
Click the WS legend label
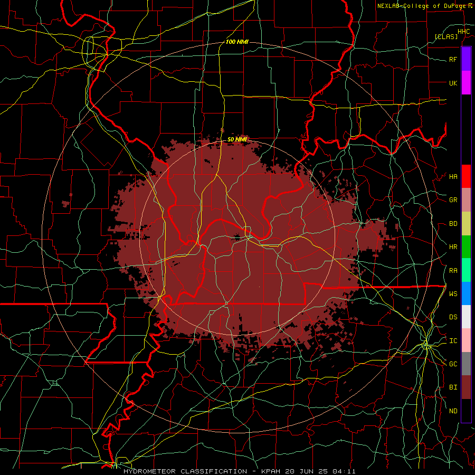[453, 293]
